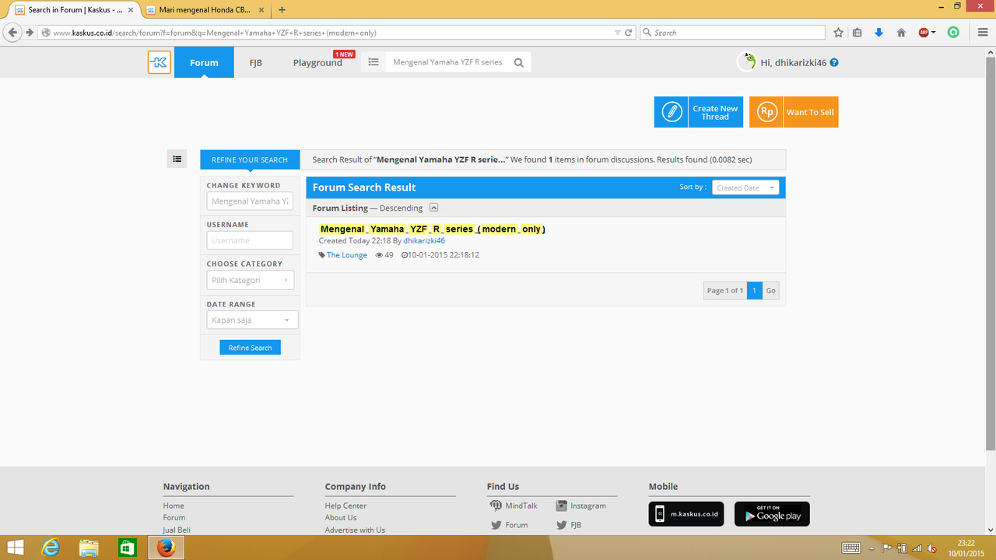The width and height of the screenshot is (996, 560).
Task: Collapse the Forum Listing expander
Action: click(x=434, y=208)
